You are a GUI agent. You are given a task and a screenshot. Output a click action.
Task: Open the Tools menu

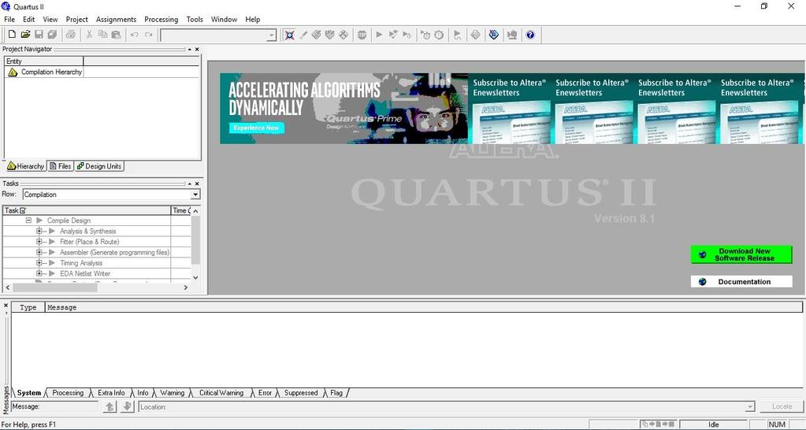click(195, 19)
